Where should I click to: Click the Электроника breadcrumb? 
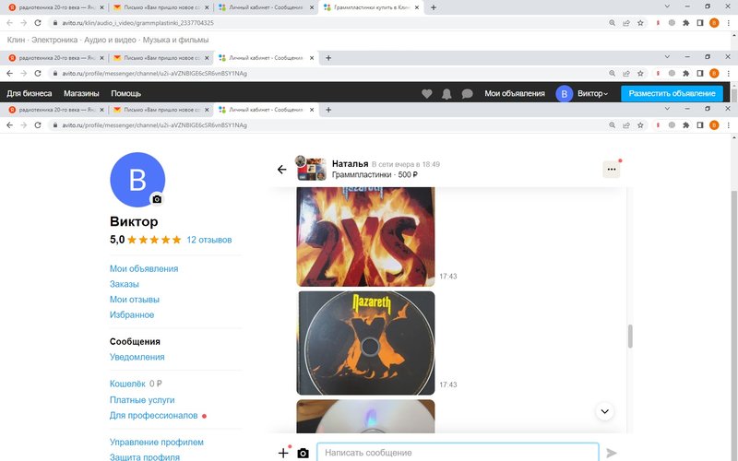54,40
